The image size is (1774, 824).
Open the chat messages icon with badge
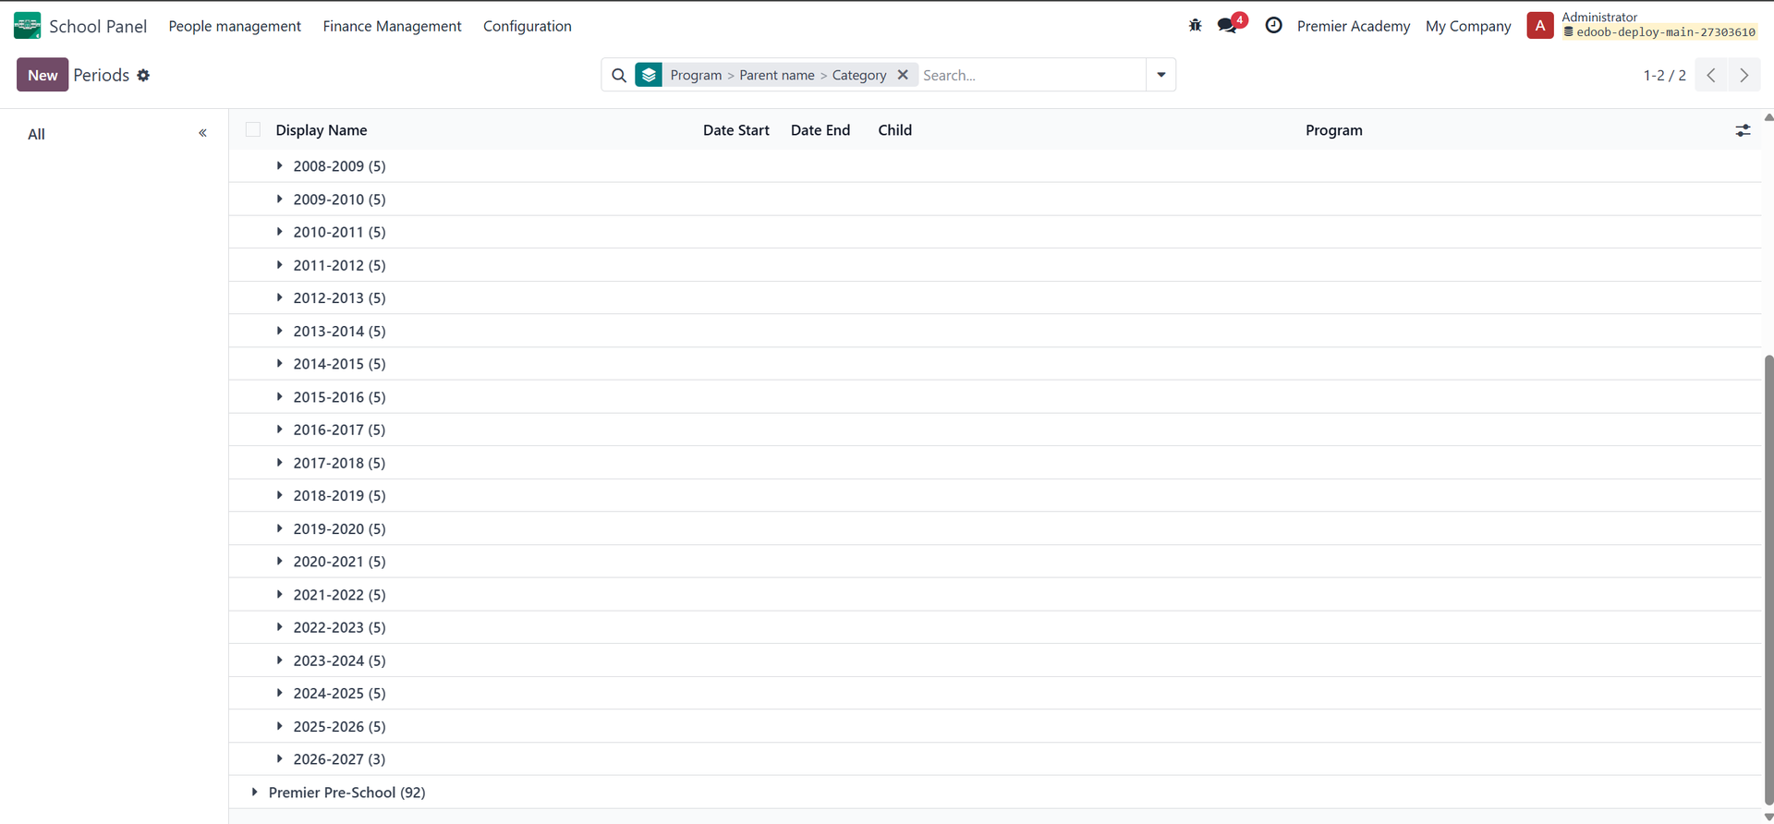coord(1228,26)
